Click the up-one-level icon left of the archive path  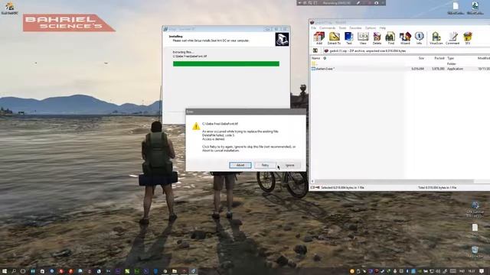click(315, 50)
